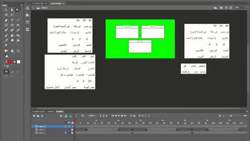Unlock Layer_2 via its lock icon
The image size is (250, 141).
(72, 130)
